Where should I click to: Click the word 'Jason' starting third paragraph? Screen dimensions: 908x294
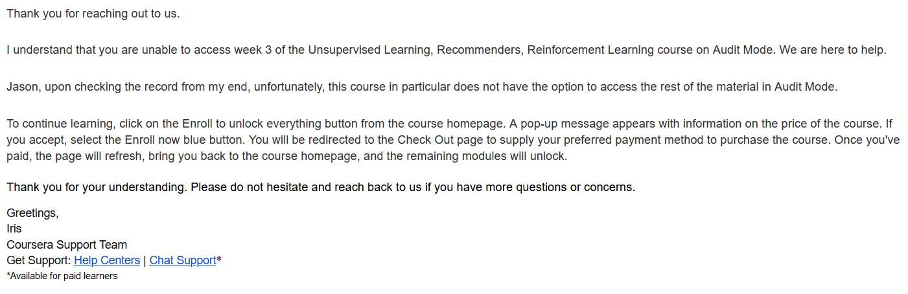pyautogui.click(x=22, y=87)
